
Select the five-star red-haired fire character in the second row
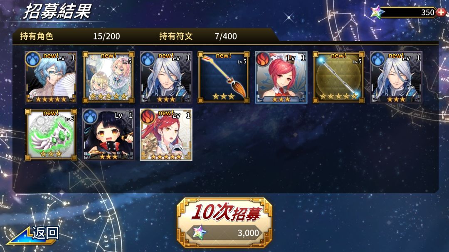(x=166, y=134)
